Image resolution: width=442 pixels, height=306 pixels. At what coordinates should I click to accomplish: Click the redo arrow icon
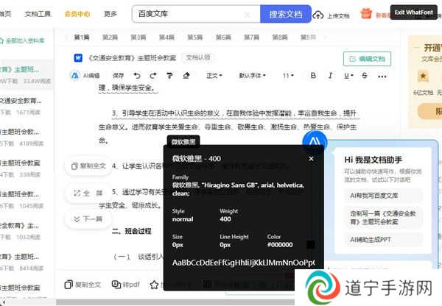[153, 76]
